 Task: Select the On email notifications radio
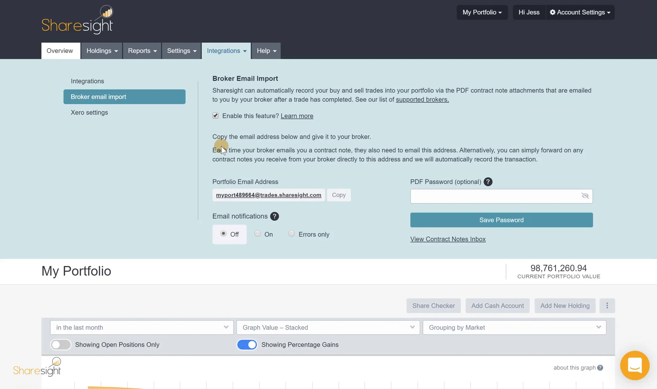click(257, 234)
